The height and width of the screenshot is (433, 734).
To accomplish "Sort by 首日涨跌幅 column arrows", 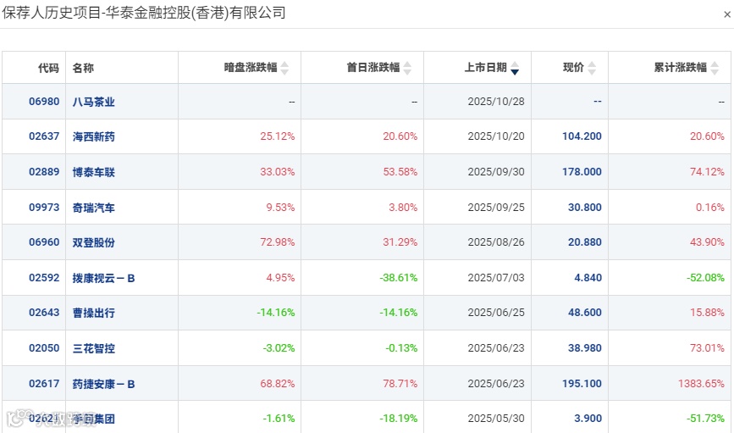I will [407, 68].
